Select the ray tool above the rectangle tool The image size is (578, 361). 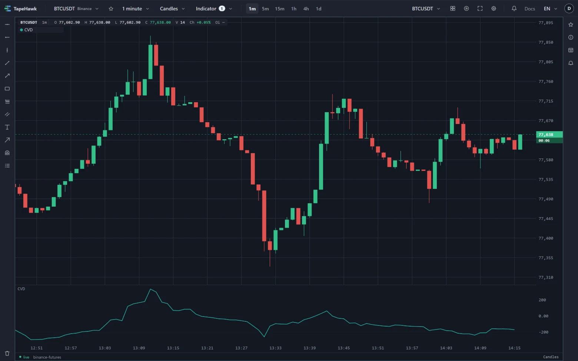7,76
